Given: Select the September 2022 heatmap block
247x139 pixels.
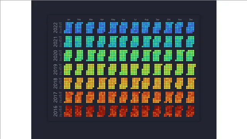Looking at the screenshot, I should click(x=157, y=28).
